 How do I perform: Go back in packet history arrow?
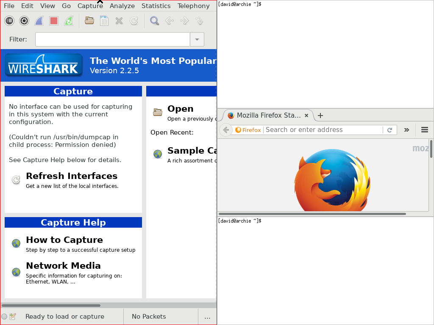(170, 21)
